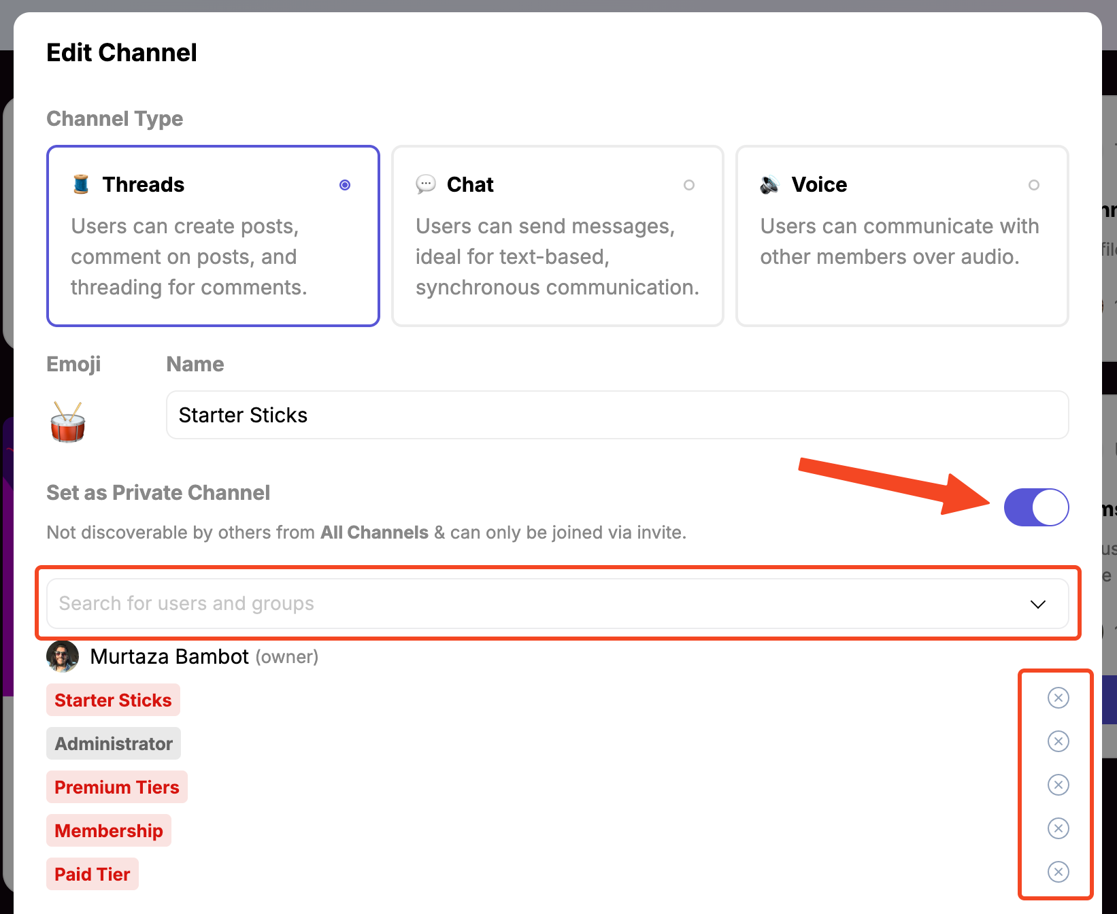Remove the Administrator group access
The height and width of the screenshot is (914, 1117).
1058,741
